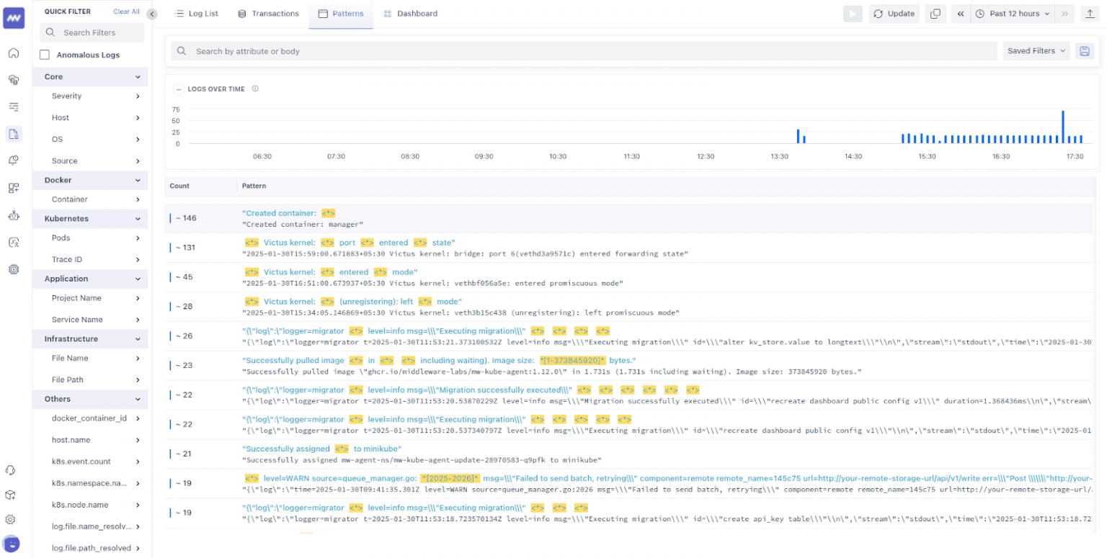Open the Logs icon in left sidebar

coord(14,134)
